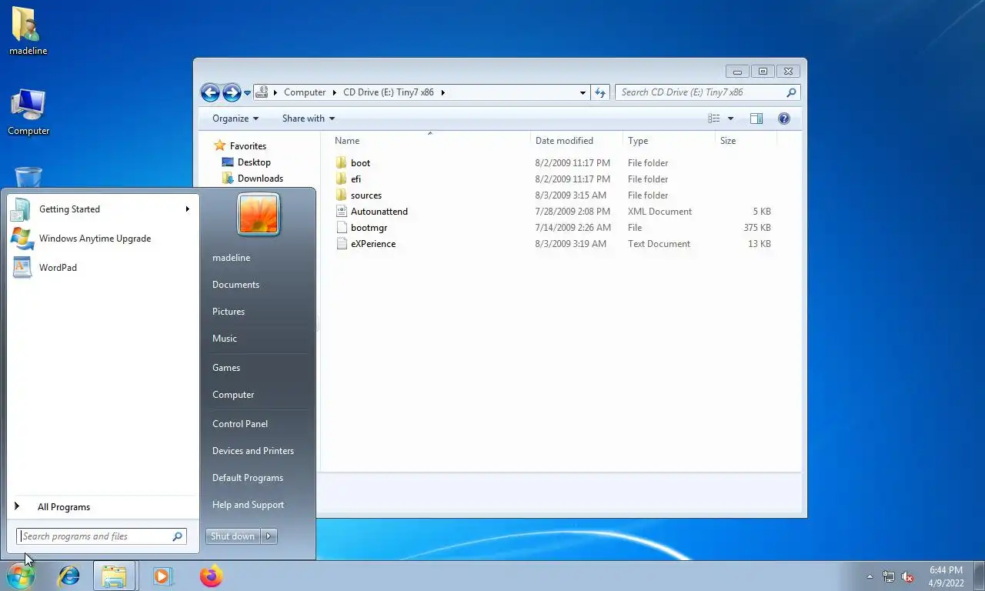Image resolution: width=985 pixels, height=591 pixels.
Task: Open Computer from Start menu
Action: pos(233,395)
